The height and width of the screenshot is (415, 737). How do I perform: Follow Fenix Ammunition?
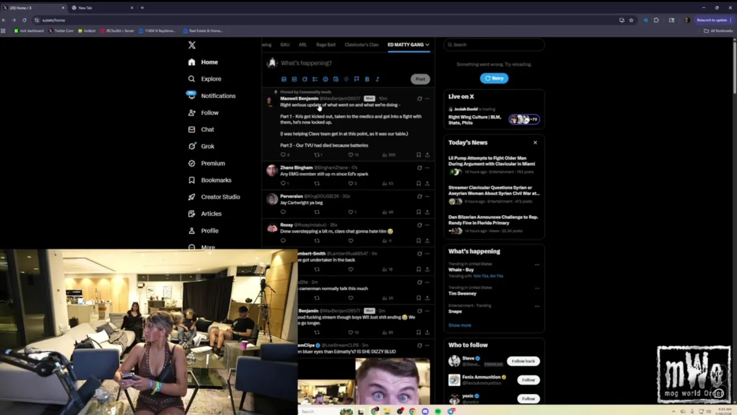pos(528,380)
